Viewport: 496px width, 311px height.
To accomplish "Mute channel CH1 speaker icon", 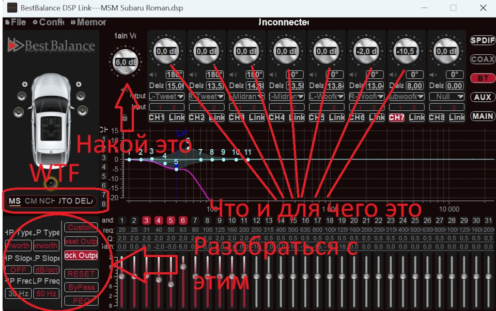I will (153, 75).
